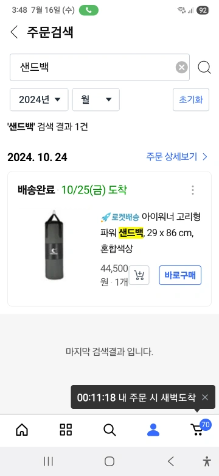Reset filters with 초기화 button
Screen dimensions: 219x476
191,99
